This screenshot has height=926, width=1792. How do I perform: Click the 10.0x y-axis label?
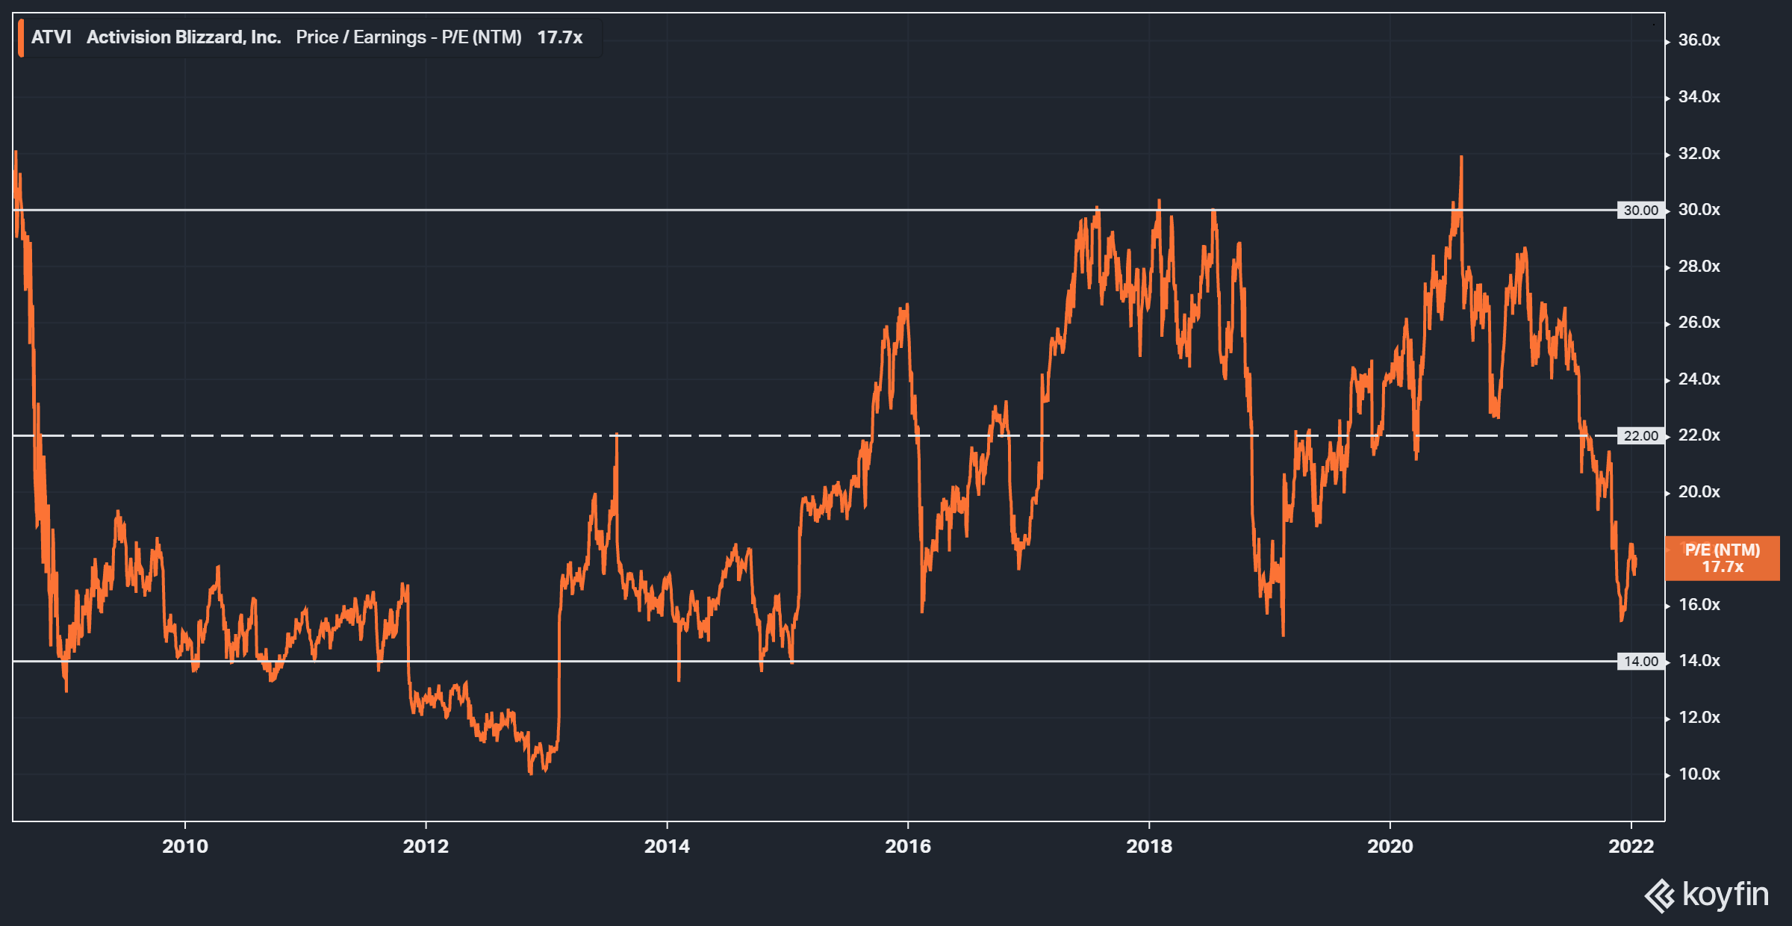1699,774
